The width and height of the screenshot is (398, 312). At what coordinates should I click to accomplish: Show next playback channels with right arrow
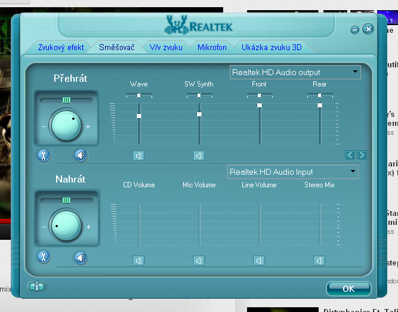[x=362, y=155]
